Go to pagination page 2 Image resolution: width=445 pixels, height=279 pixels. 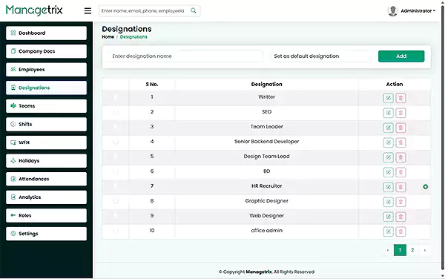pos(412,250)
